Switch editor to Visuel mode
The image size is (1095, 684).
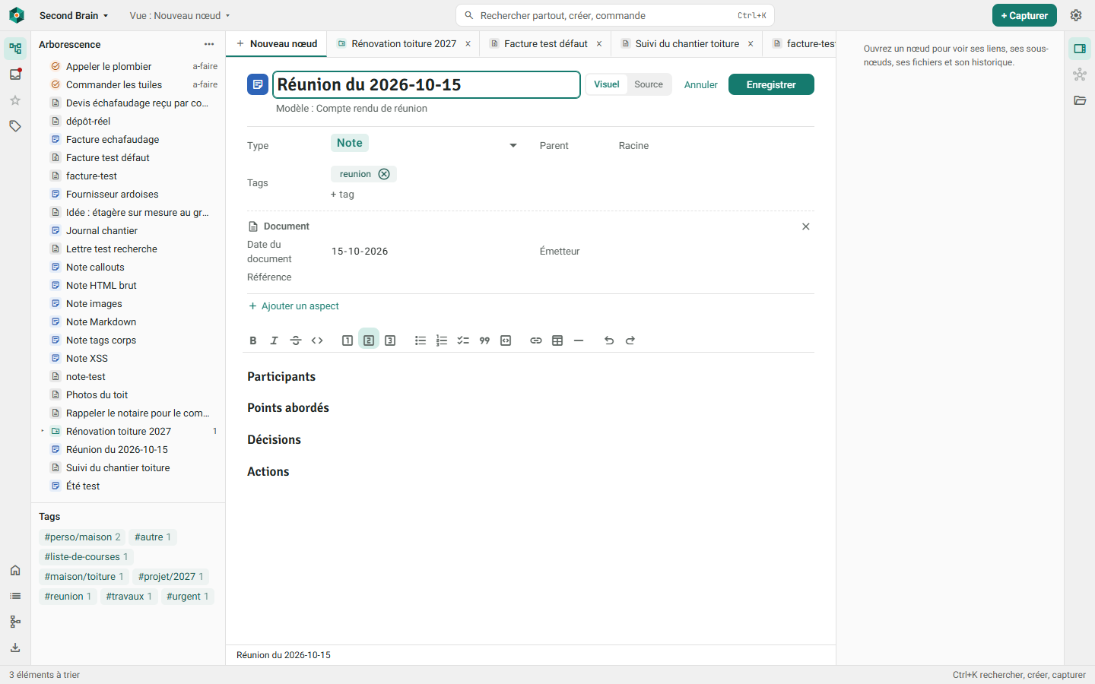tap(607, 84)
